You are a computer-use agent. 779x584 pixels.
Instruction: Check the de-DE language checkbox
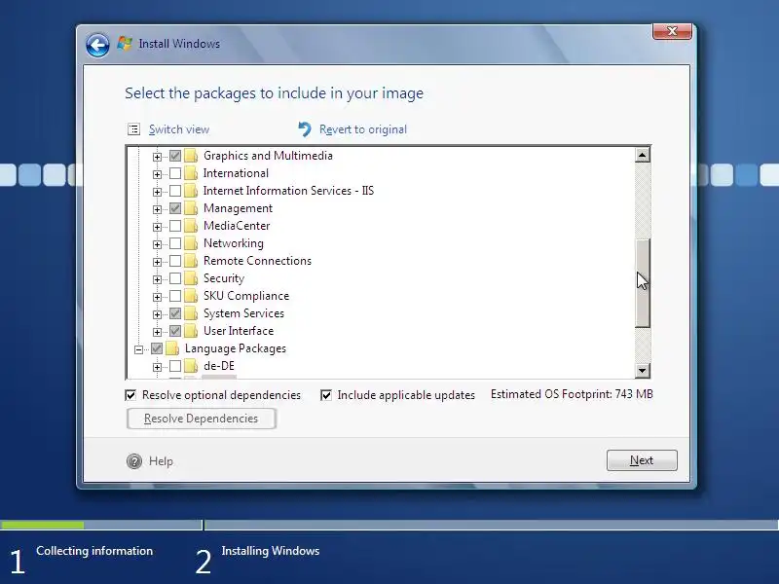175,366
